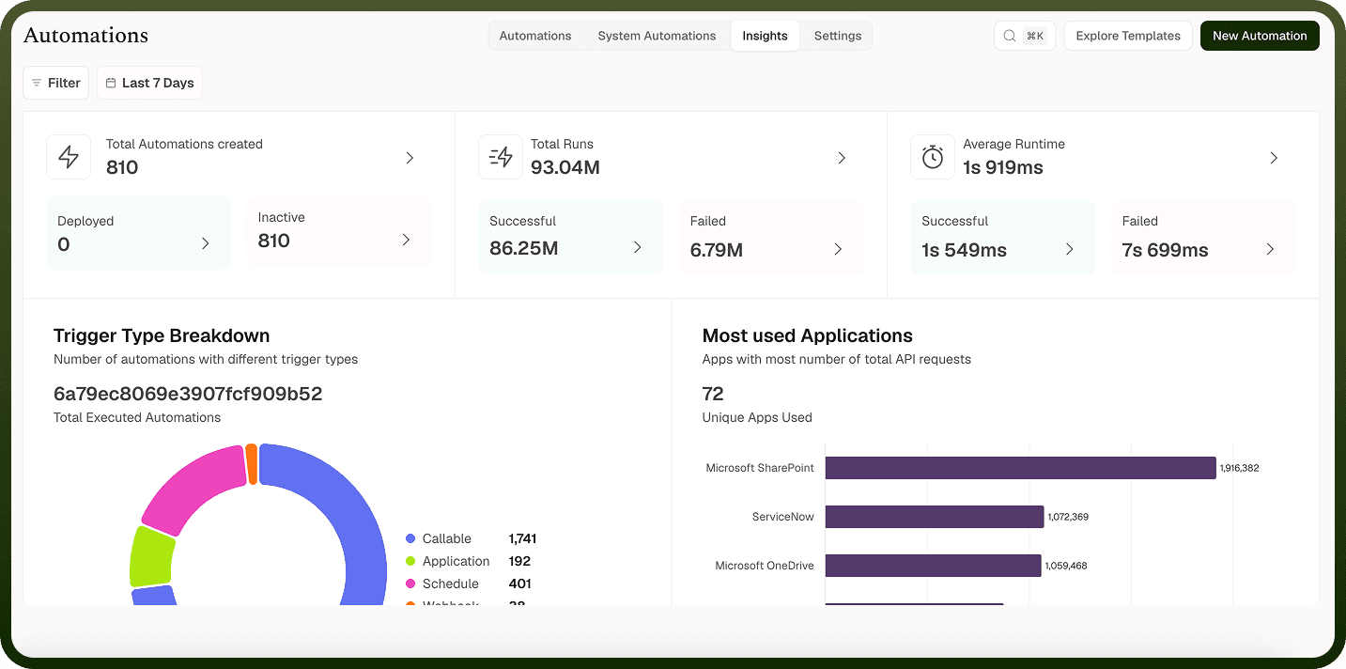Switch to the Automations tab
Image resolution: width=1346 pixels, height=669 pixels.
[x=535, y=36]
